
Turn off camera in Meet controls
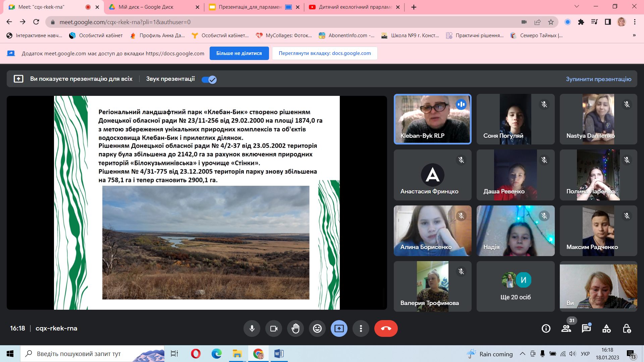(x=274, y=328)
